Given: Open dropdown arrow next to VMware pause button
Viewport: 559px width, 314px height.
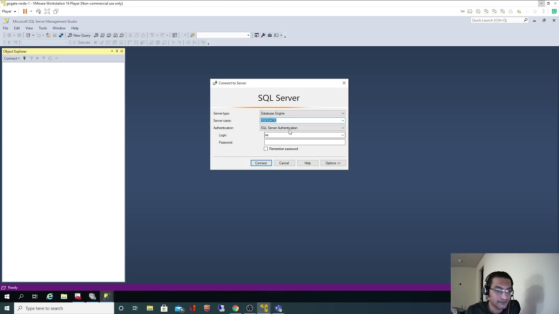Looking at the screenshot, I should (31, 11).
